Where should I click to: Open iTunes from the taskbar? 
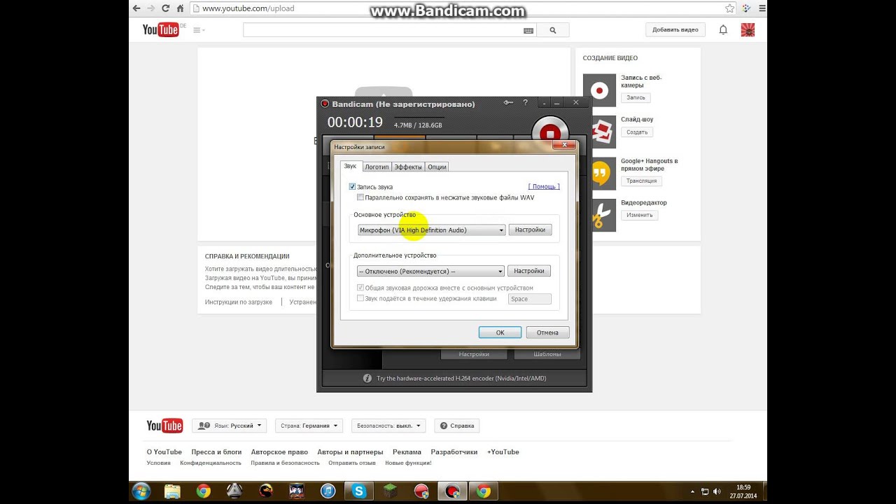coord(328,491)
